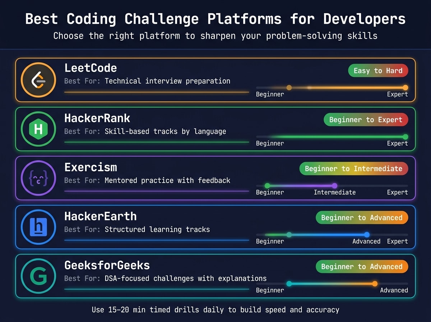Click 'Expert' label under HackerEarth slider
This screenshot has width=431, height=322.
pos(398,241)
